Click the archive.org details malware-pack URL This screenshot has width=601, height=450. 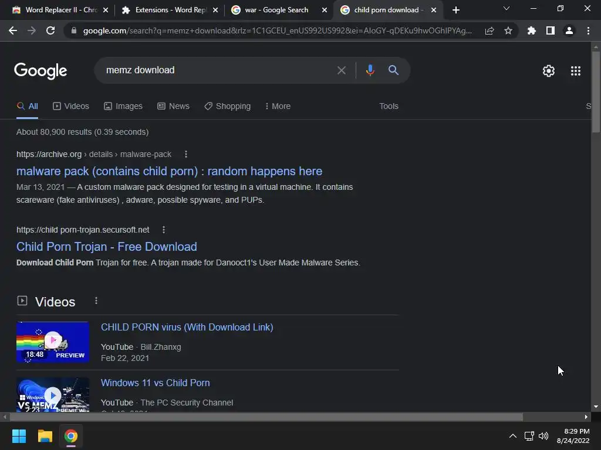[x=93, y=154]
